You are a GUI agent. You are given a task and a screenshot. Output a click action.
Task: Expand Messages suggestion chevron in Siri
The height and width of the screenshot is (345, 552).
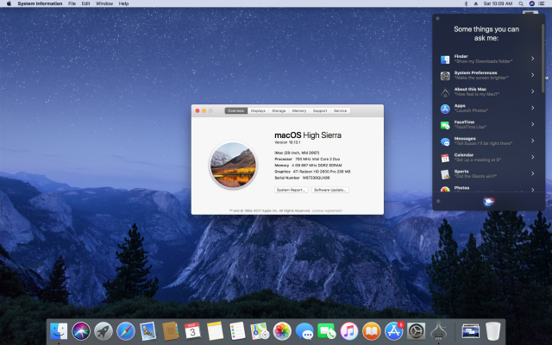point(533,141)
